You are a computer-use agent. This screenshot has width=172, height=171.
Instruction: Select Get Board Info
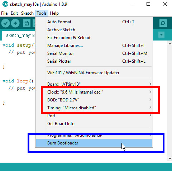coord(94,124)
